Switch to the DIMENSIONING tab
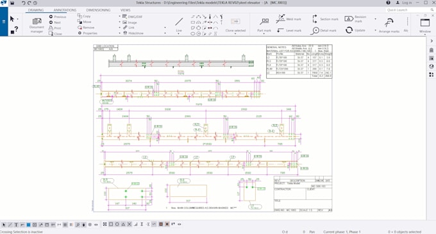The height and width of the screenshot is (234, 436). (98, 10)
